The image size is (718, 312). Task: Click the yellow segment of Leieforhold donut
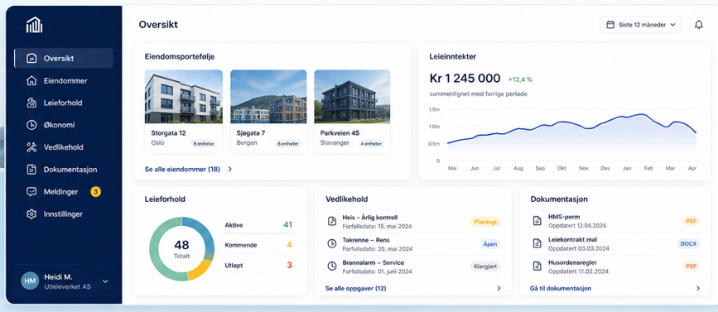coord(200,270)
